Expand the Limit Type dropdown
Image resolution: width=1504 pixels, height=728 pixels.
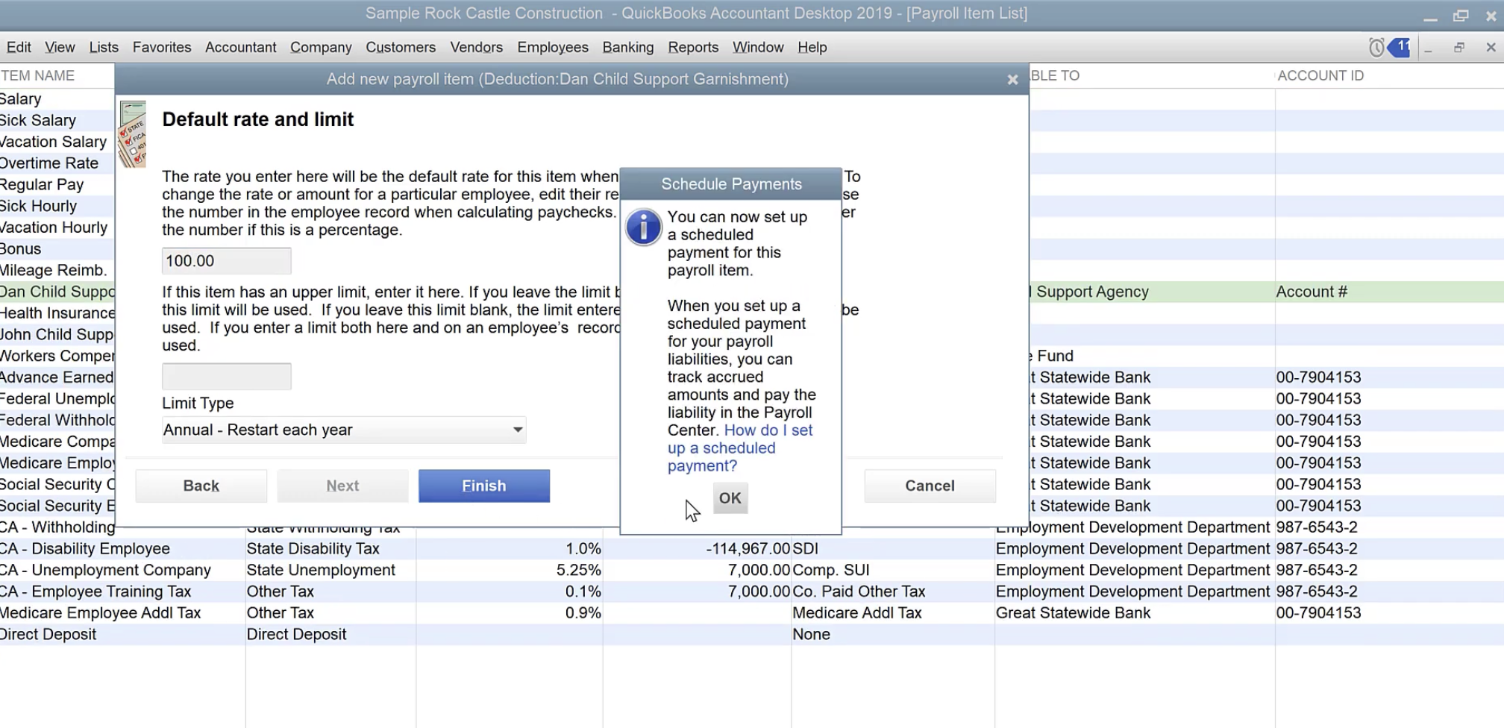tap(517, 430)
